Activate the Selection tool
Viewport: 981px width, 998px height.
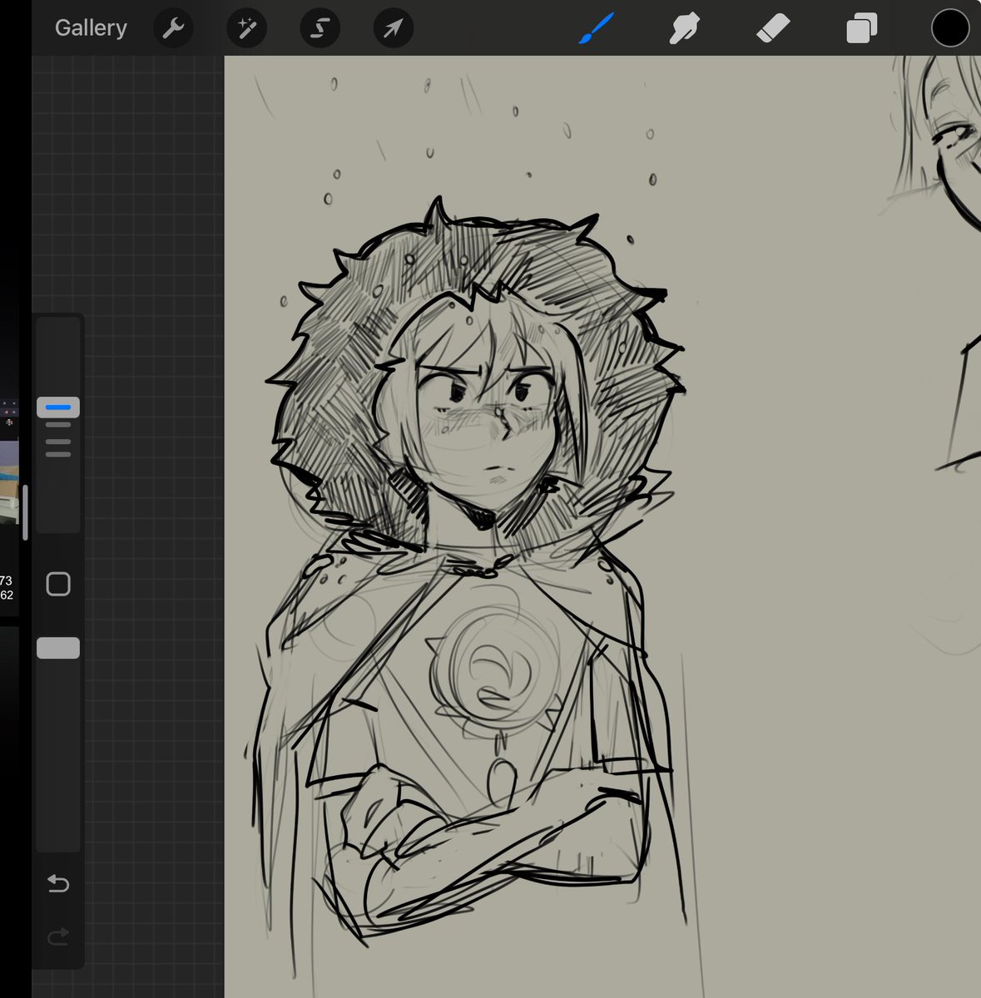[320, 29]
